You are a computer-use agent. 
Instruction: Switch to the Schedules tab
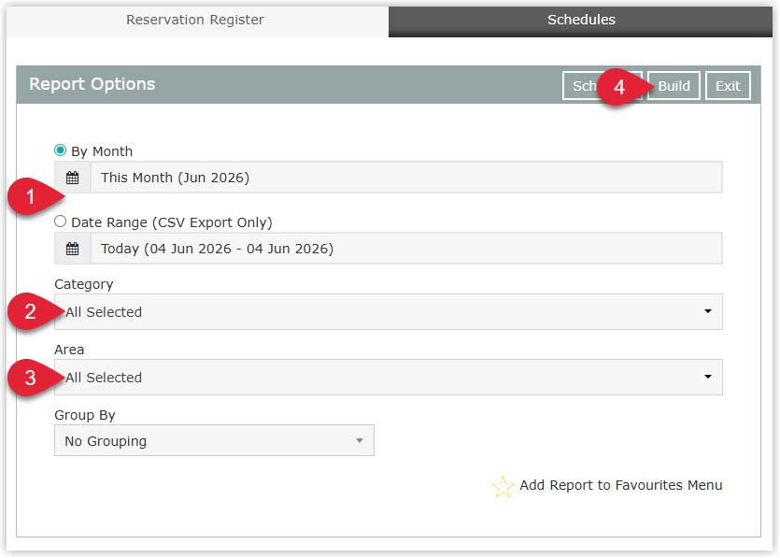(580, 20)
